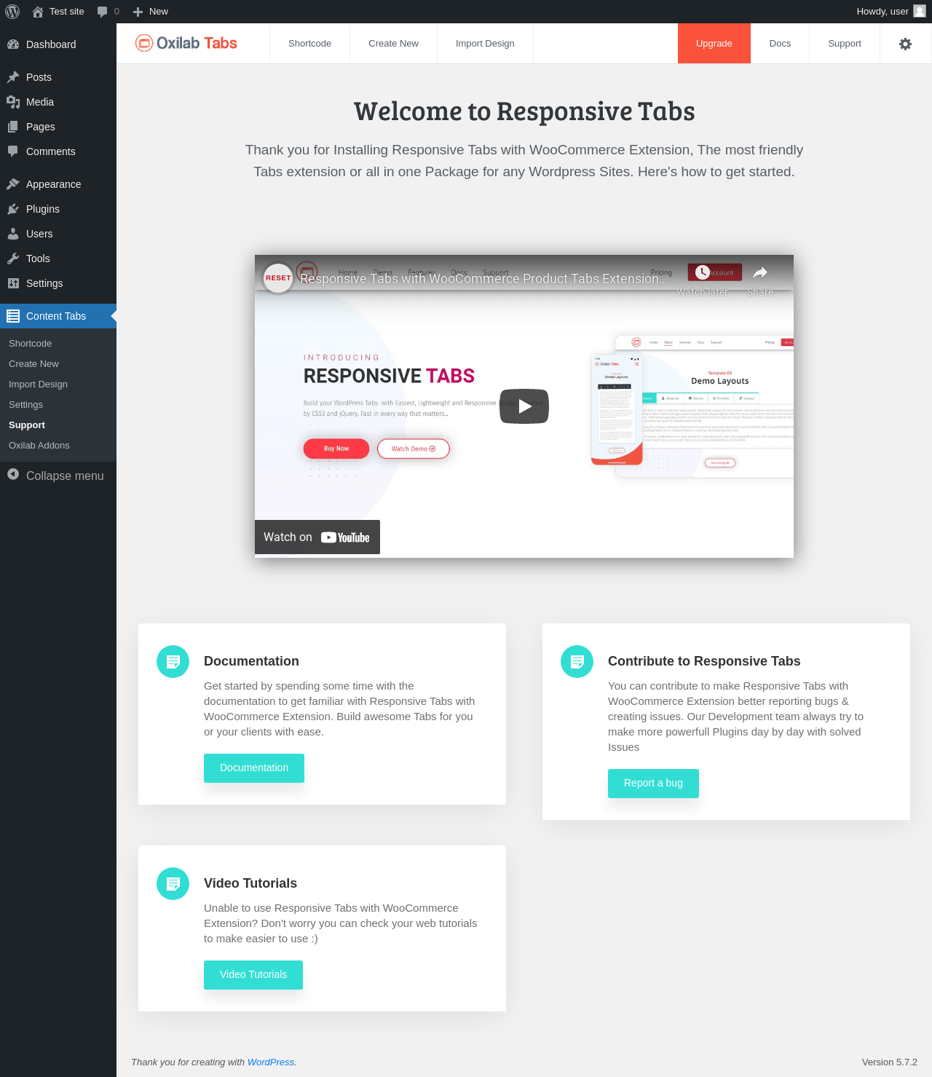Click the Tools wrench icon
The height and width of the screenshot is (1077, 932).
[x=13, y=259]
